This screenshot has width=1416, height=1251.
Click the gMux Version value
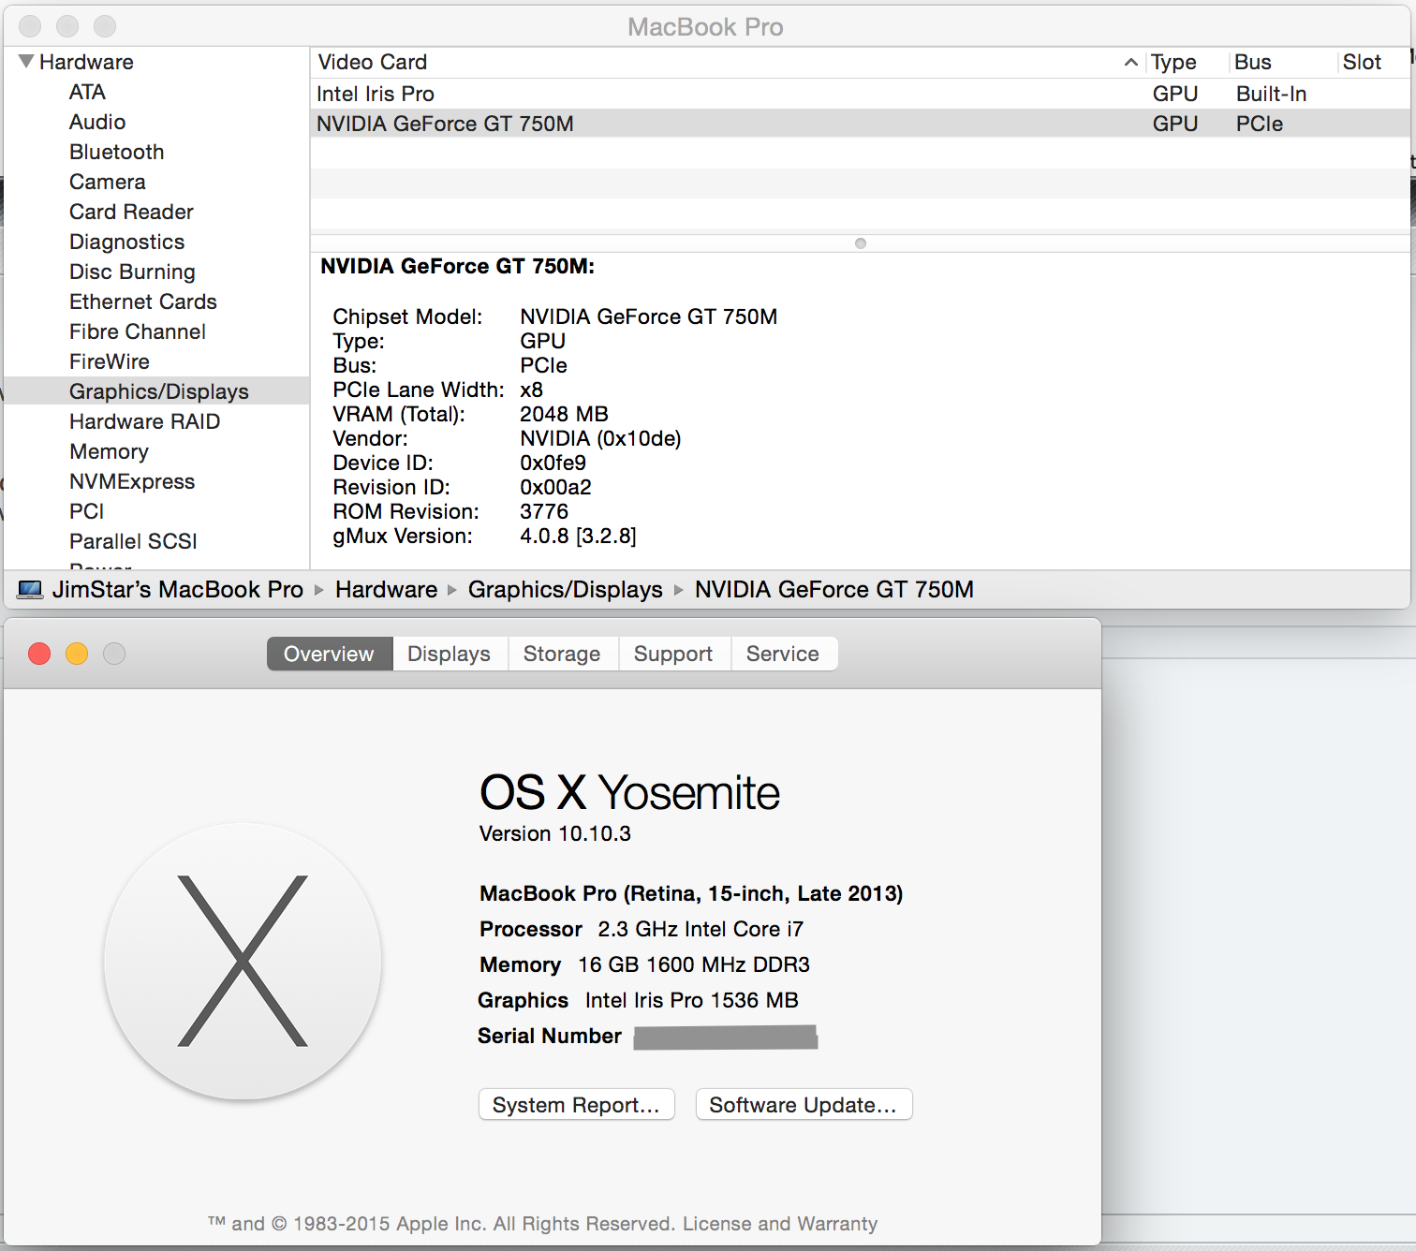click(578, 536)
